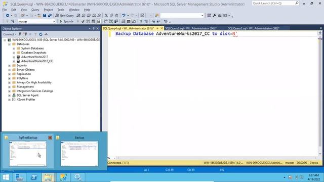Click the New Query toolbar button
This screenshot has height=182, width=324.
click(64, 16)
